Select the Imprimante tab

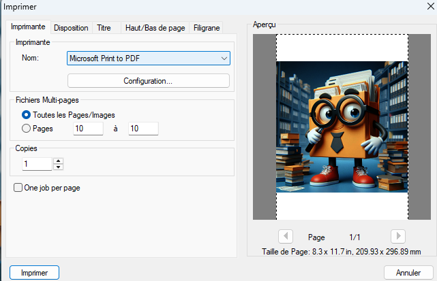29,27
